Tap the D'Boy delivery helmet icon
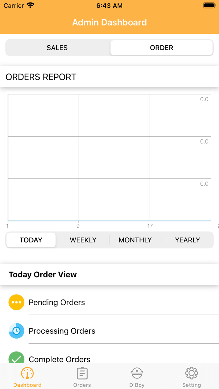This screenshot has width=219, height=389. (137, 373)
